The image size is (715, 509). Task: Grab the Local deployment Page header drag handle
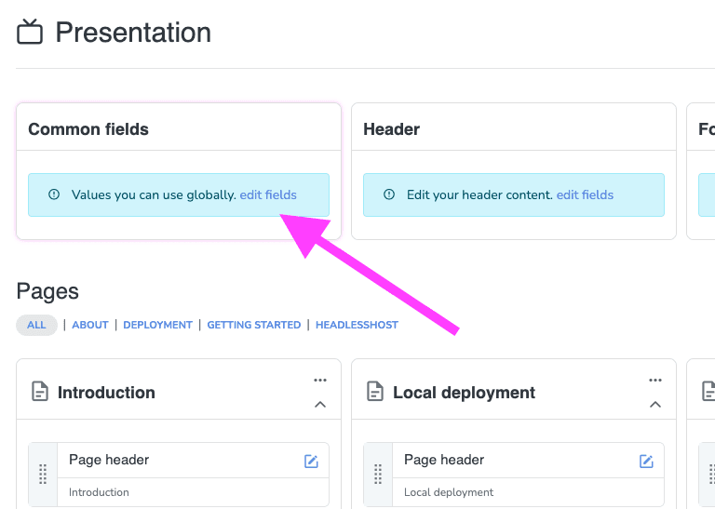pyautogui.click(x=378, y=474)
